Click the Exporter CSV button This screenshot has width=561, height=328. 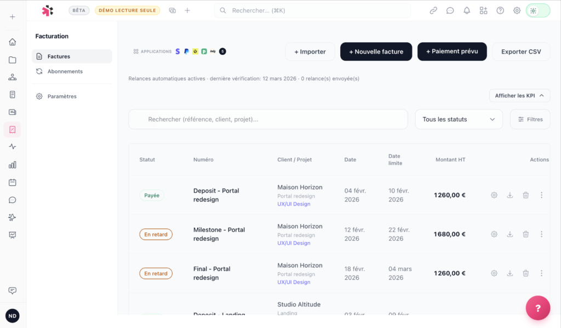tap(520, 51)
